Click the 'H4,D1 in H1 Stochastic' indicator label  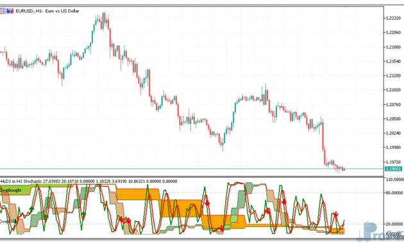point(21,182)
